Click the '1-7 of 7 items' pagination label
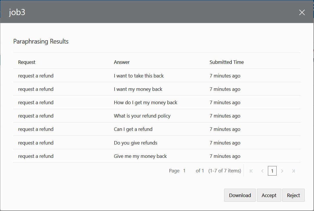 click(225, 171)
